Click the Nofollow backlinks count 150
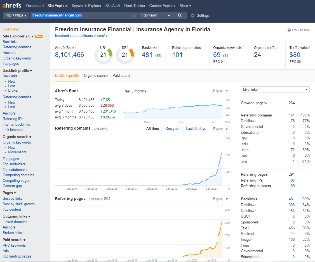The height and width of the screenshot is (262, 315). click(x=292, y=211)
